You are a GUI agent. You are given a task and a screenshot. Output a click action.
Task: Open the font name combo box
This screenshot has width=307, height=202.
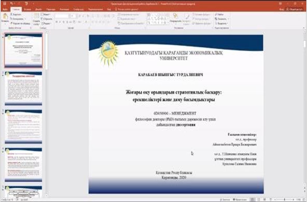[x=62, y=16]
